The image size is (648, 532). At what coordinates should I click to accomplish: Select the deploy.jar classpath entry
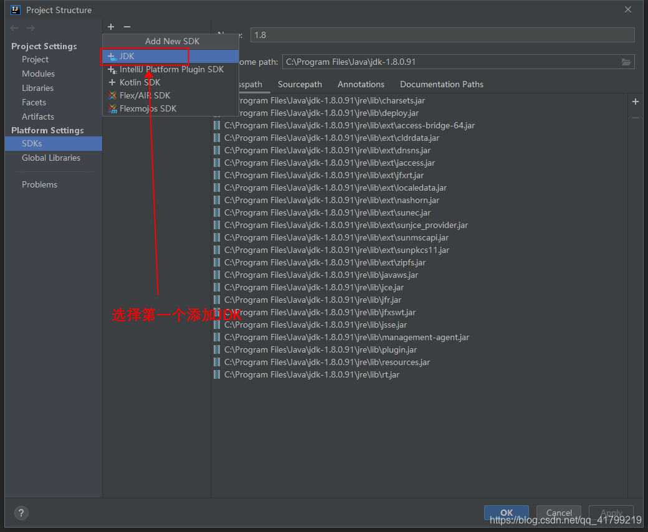[419, 113]
